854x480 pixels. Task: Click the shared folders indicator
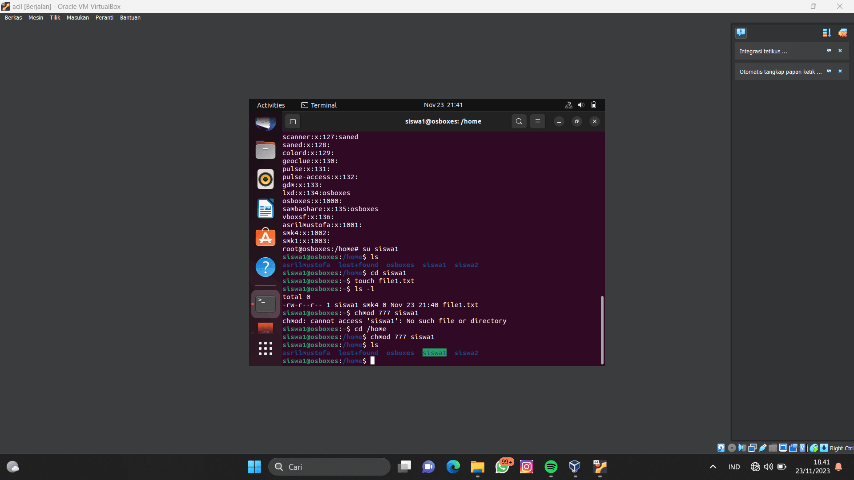click(773, 448)
